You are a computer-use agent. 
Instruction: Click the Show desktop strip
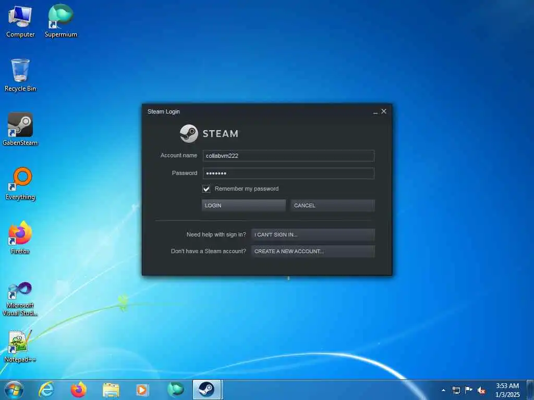[530, 390]
